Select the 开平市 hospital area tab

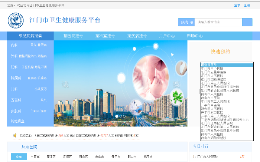116,157
